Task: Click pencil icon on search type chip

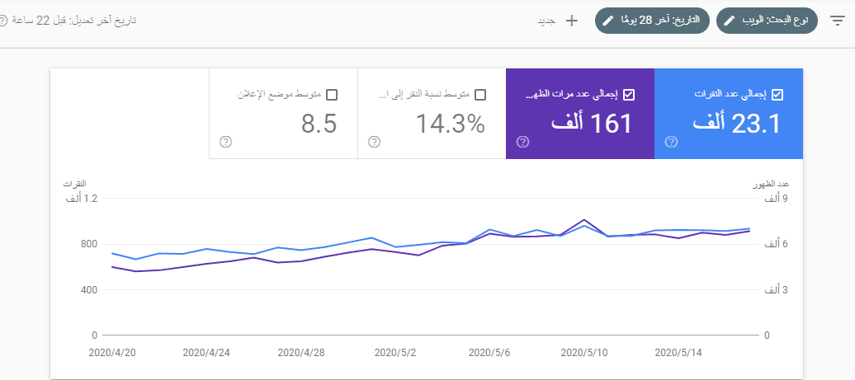Action: (x=730, y=21)
